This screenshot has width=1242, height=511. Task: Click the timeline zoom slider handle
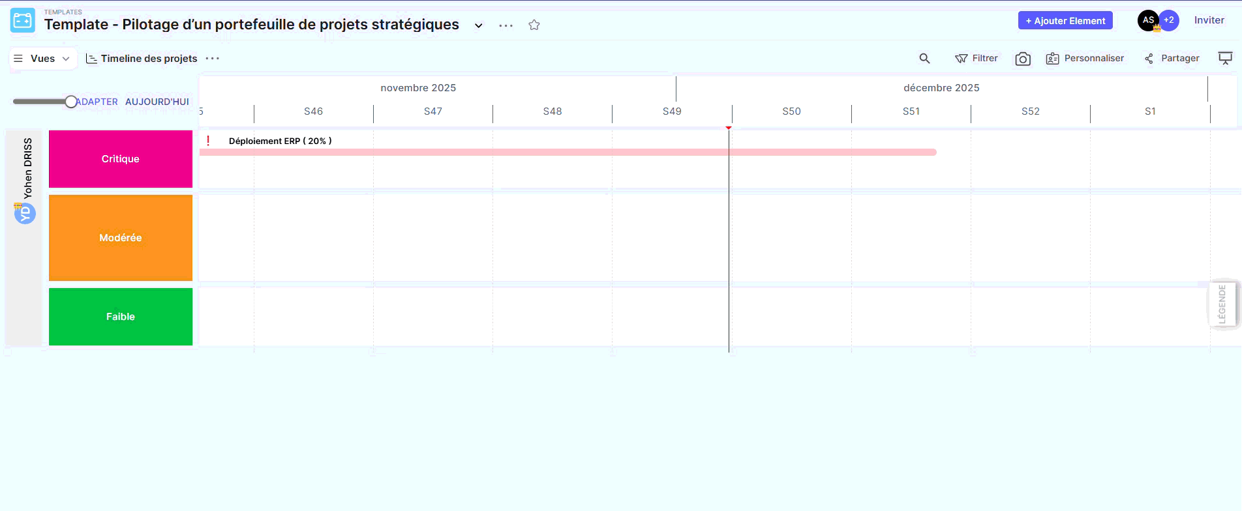pos(70,102)
